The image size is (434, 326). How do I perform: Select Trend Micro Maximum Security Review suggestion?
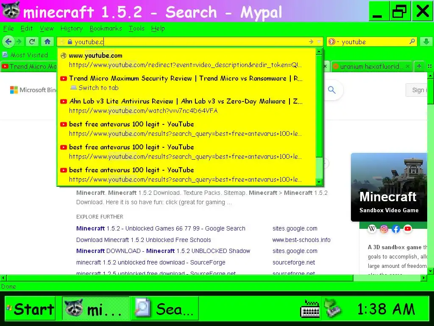click(186, 83)
